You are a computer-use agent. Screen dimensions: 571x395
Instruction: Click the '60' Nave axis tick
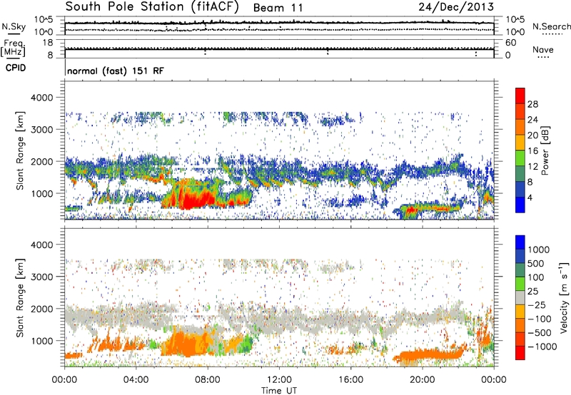point(510,43)
